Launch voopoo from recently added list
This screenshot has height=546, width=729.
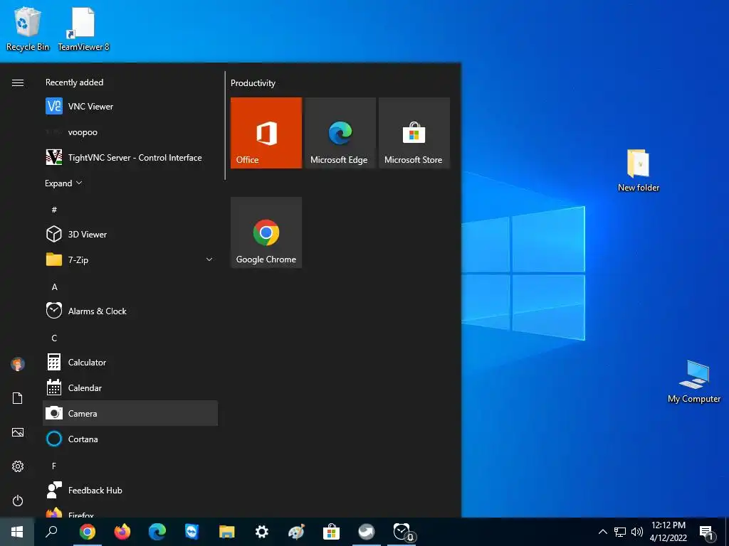point(130,132)
